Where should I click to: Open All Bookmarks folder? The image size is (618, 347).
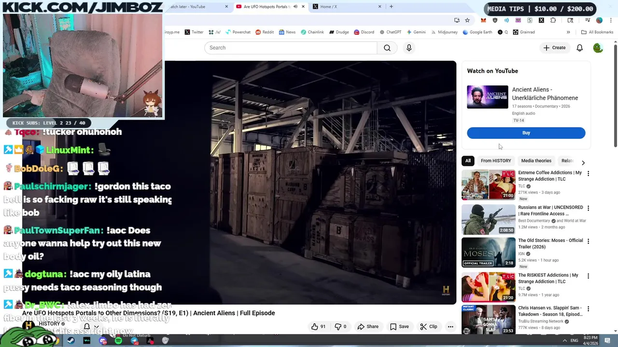point(597,32)
